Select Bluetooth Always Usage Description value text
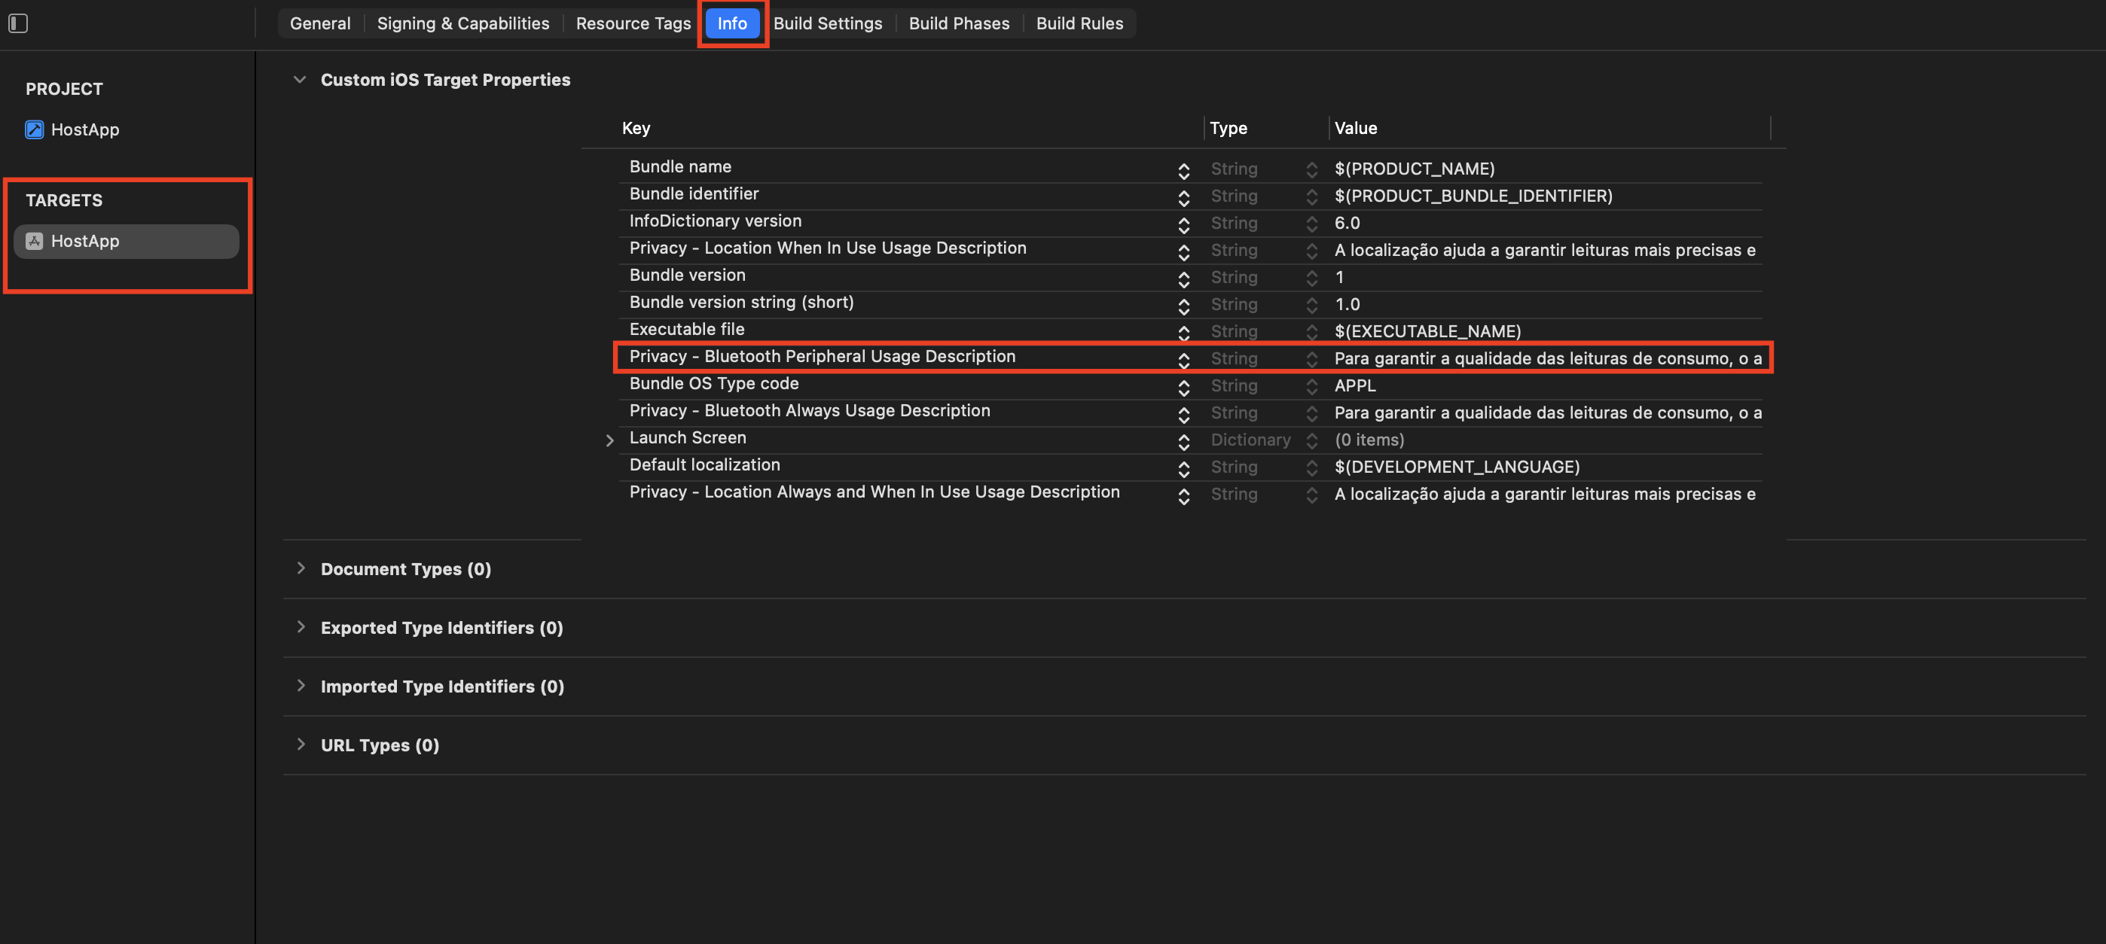 [1547, 413]
